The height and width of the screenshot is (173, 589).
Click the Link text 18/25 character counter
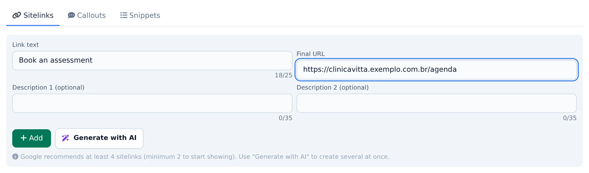(283, 75)
